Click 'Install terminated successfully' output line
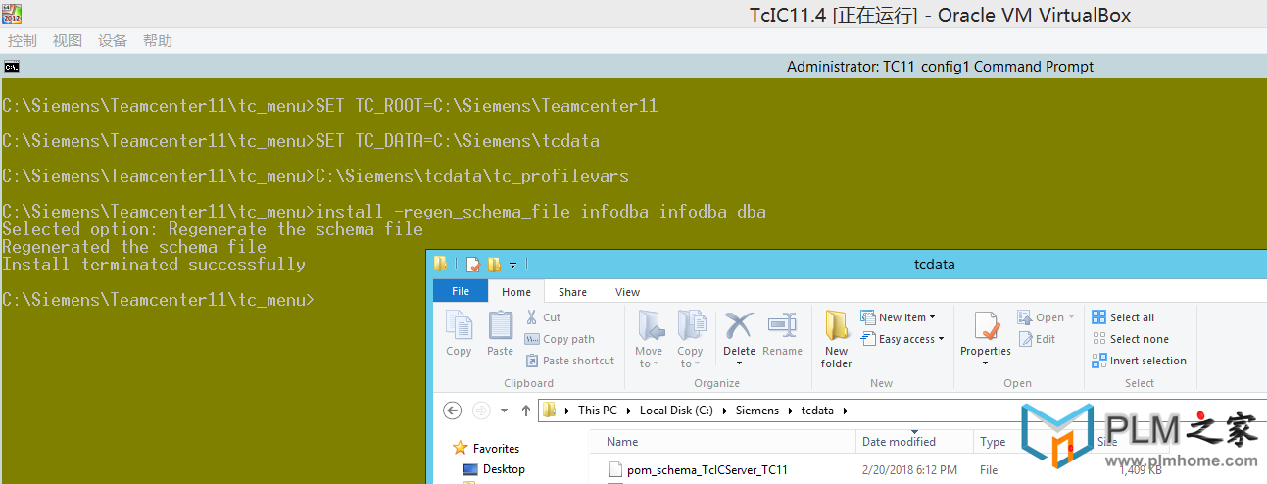 pyautogui.click(x=154, y=265)
